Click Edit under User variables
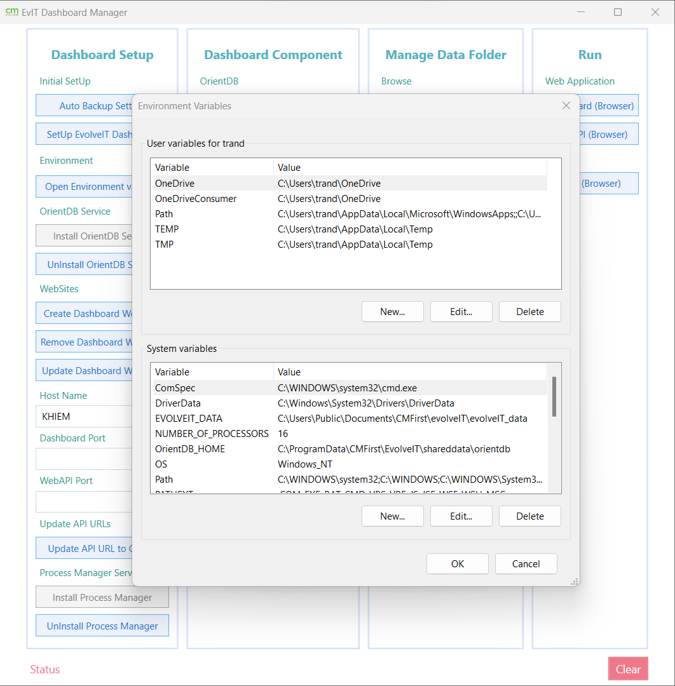The height and width of the screenshot is (686, 675). click(x=461, y=311)
